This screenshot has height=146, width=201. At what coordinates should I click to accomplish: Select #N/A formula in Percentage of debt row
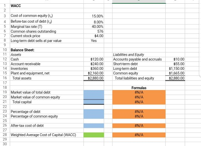coord(139,111)
